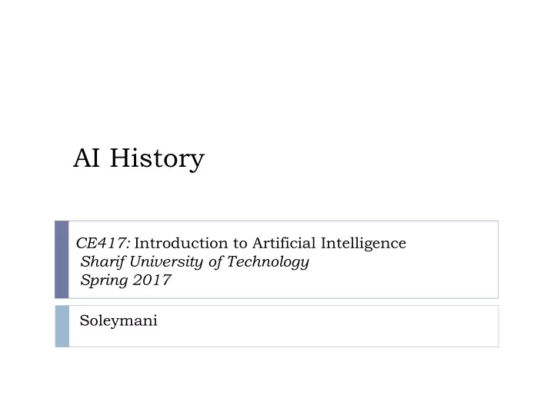554x415 pixels.
Task: Click the light blue accent bar
Action: [x=62, y=327]
